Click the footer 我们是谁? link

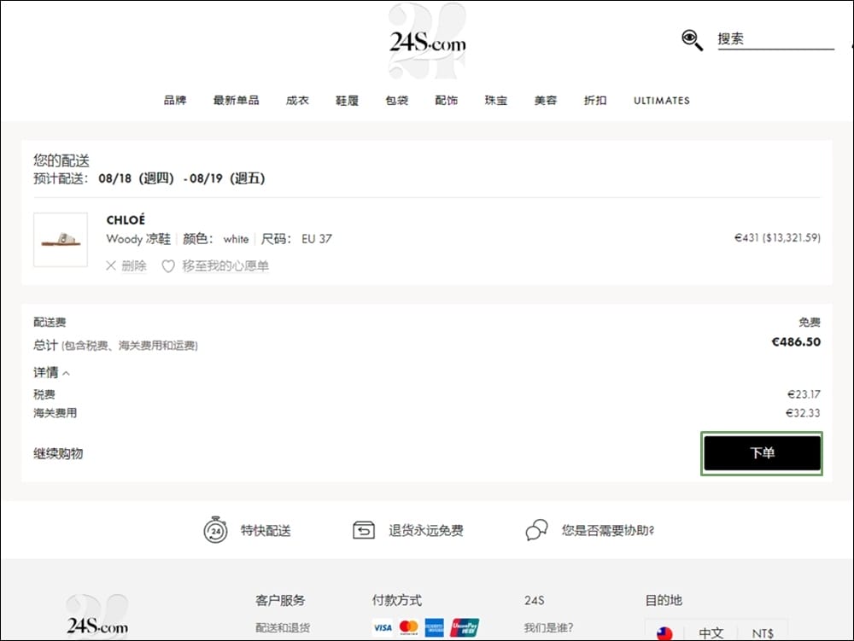point(548,628)
